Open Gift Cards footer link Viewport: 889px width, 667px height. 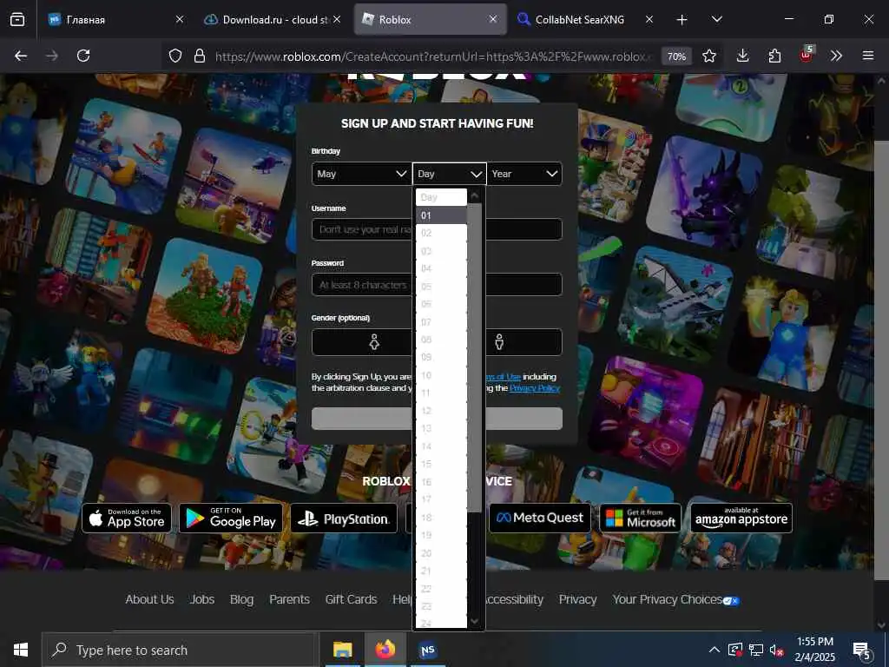pyautogui.click(x=351, y=599)
